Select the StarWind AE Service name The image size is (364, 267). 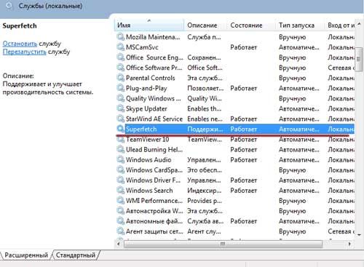(x=154, y=119)
